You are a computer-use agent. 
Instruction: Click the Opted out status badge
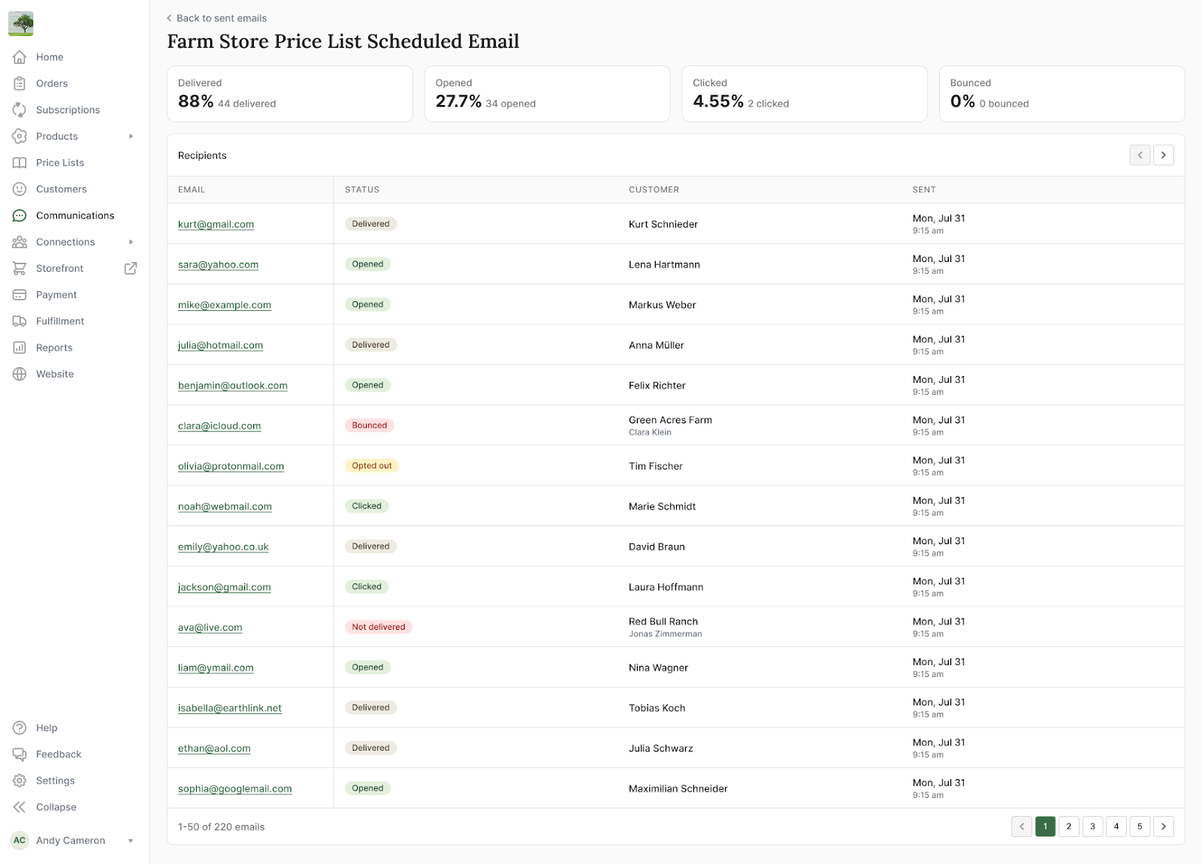(x=372, y=465)
